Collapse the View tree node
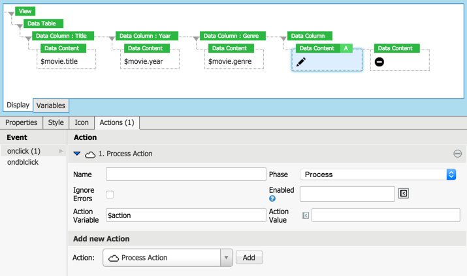467x276 pixels. click(11, 14)
